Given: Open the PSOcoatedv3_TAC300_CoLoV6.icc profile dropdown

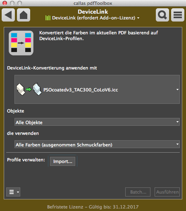Looking at the screenshot, I should pyautogui.click(x=97, y=89).
